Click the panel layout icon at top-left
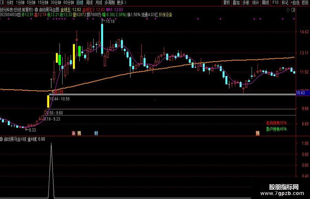The image size is (310, 199). 2,3
